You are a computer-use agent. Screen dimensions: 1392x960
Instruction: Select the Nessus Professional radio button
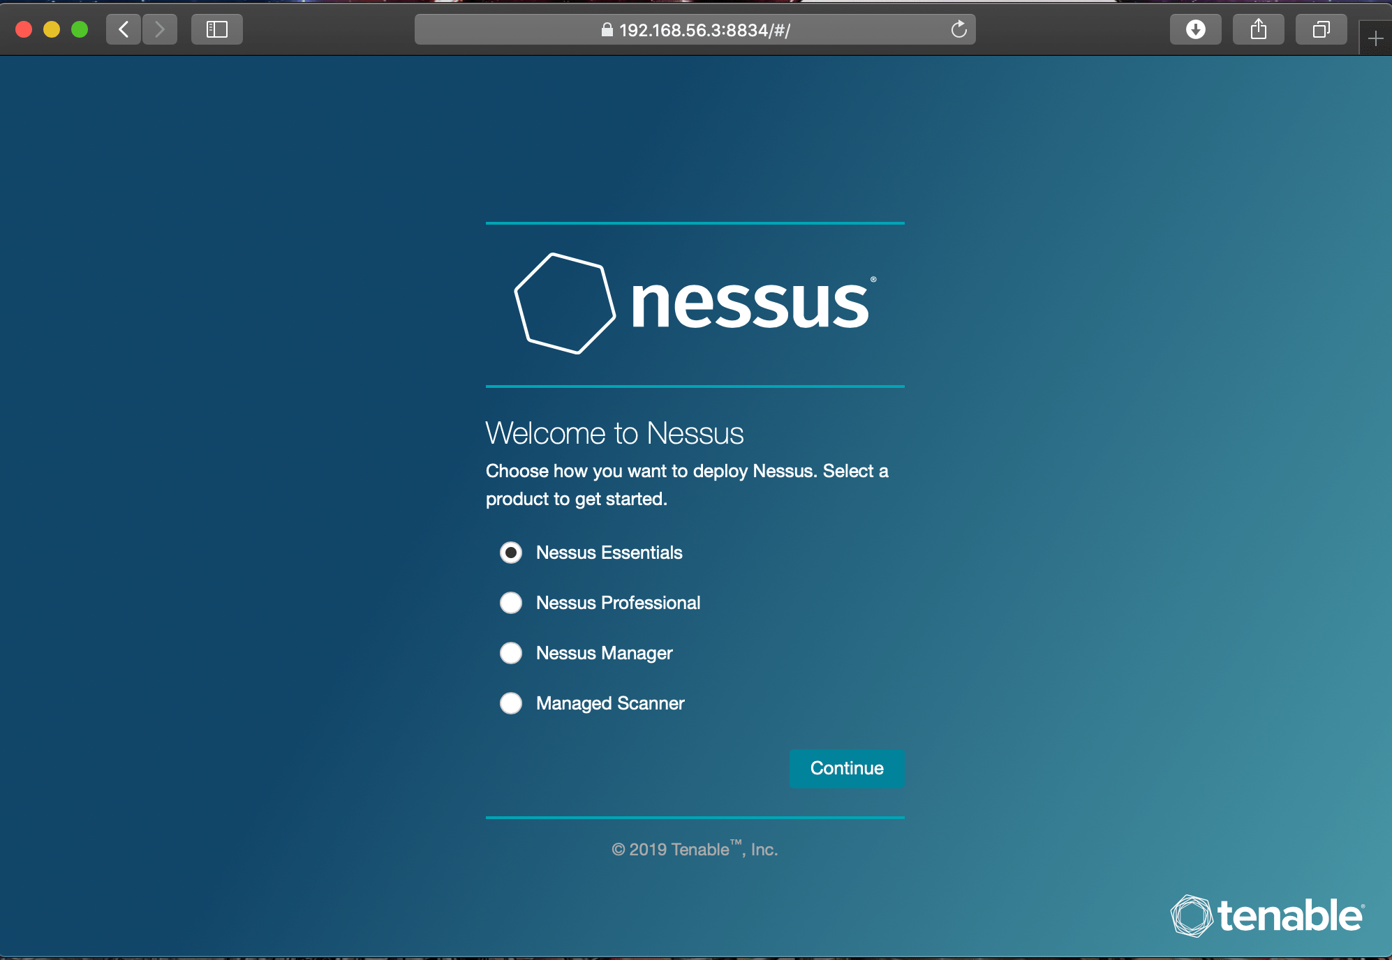tap(511, 603)
